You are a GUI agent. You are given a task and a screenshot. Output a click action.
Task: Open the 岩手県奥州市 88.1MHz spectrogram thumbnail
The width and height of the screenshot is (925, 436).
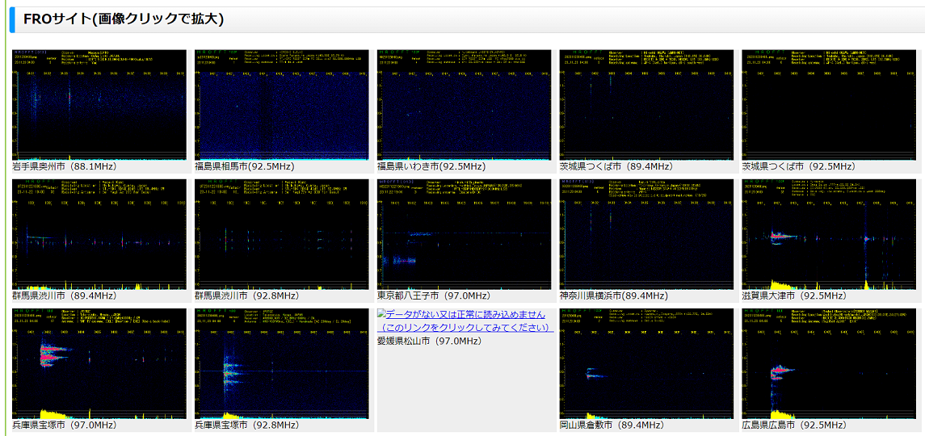coord(99,105)
